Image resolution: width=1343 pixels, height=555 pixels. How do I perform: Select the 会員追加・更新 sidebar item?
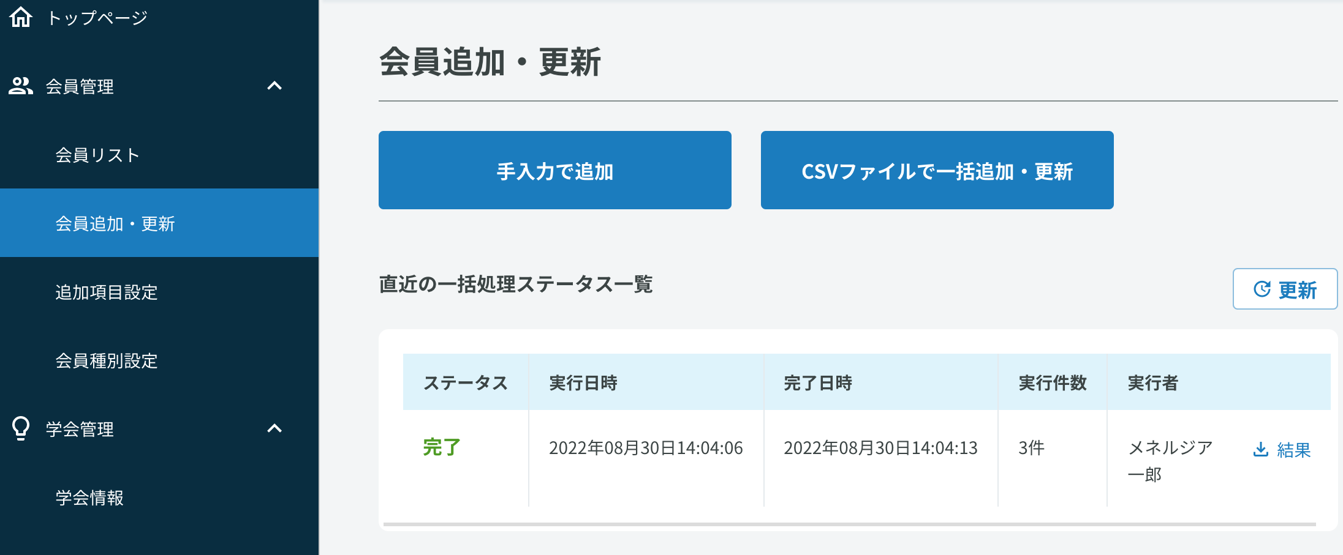pos(115,224)
